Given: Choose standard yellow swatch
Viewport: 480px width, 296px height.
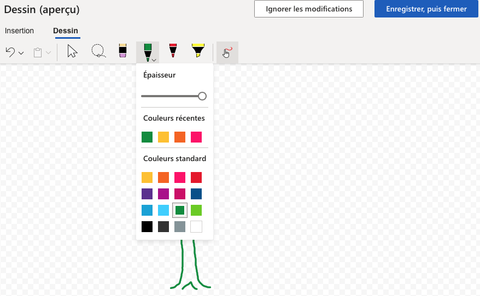Looking at the screenshot, I should (x=147, y=177).
